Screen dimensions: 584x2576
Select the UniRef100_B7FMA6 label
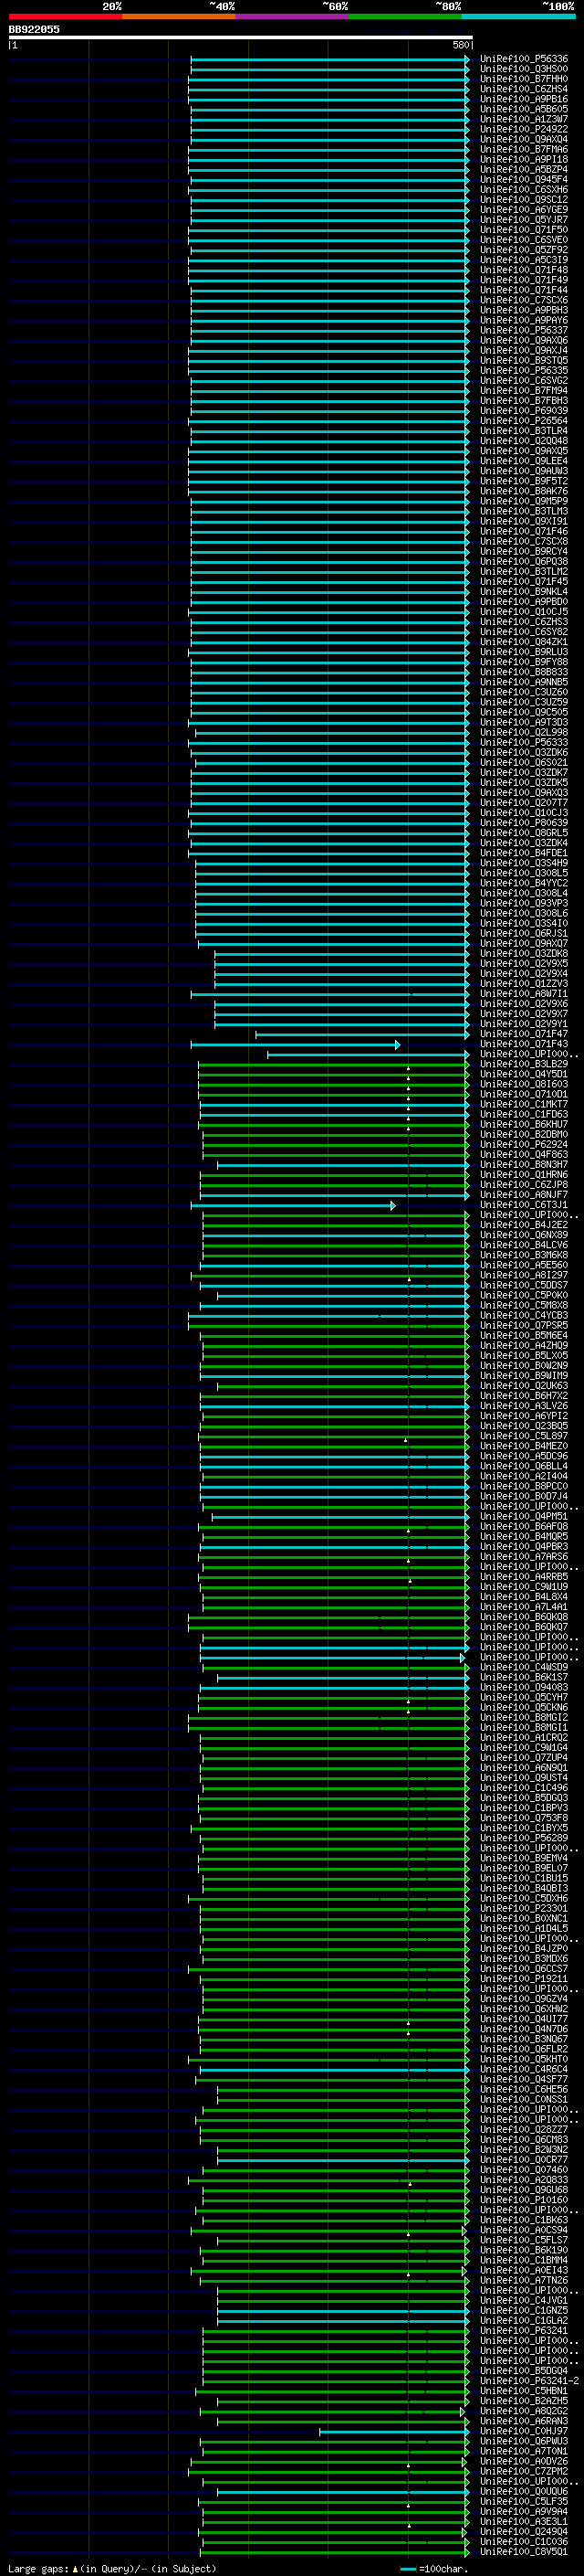[524, 149]
